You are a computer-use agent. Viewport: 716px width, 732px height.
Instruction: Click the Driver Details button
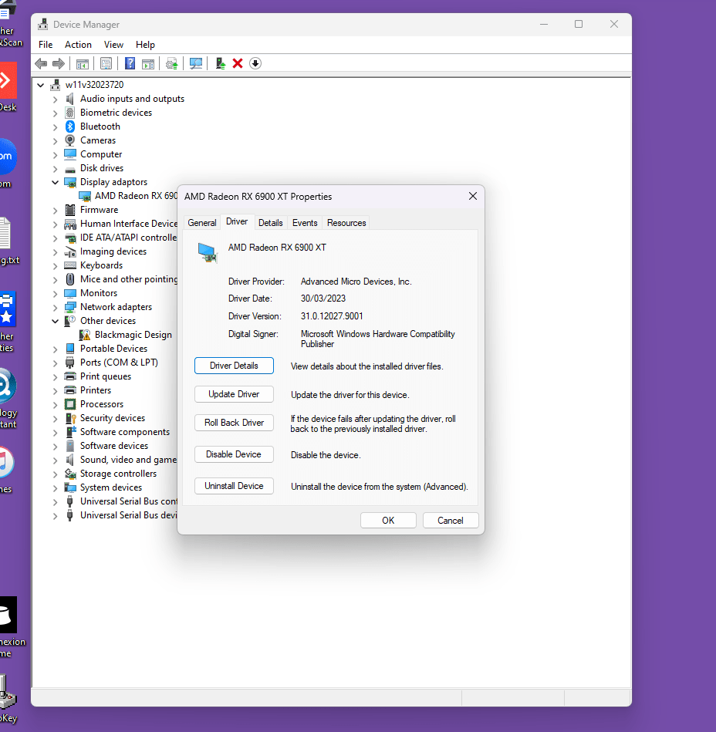click(234, 366)
